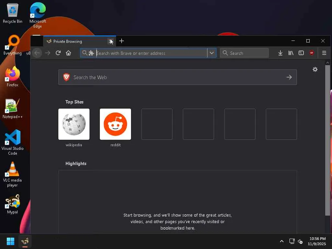Image resolution: width=332 pixels, height=249 pixels.
Task: Open new tab page customization gear
Action: [x=315, y=69]
